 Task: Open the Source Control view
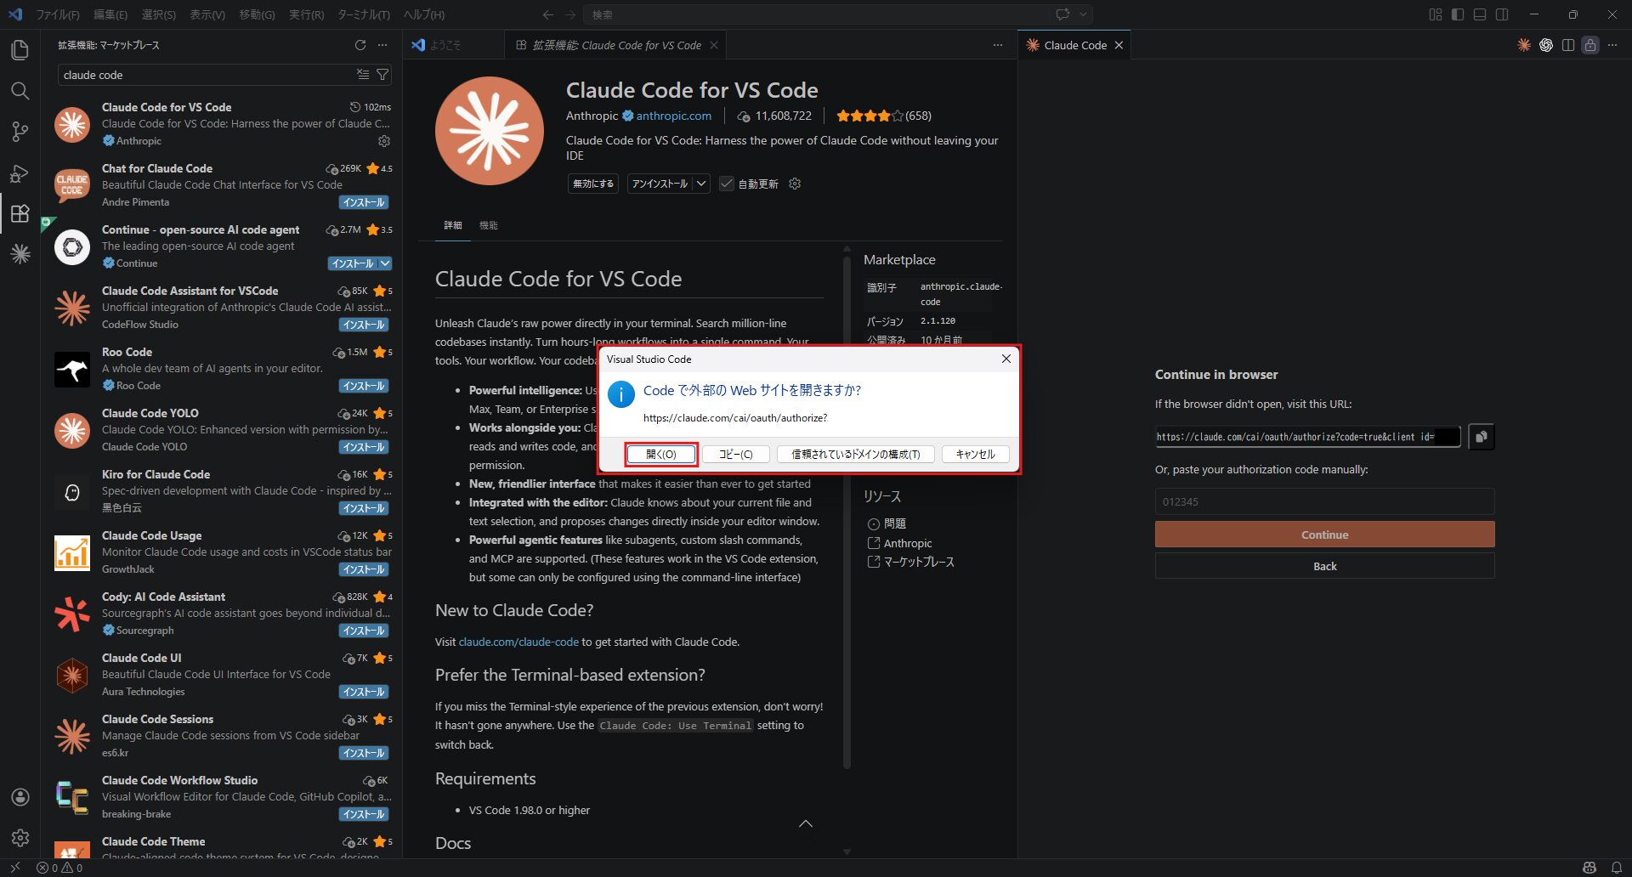pos(20,132)
